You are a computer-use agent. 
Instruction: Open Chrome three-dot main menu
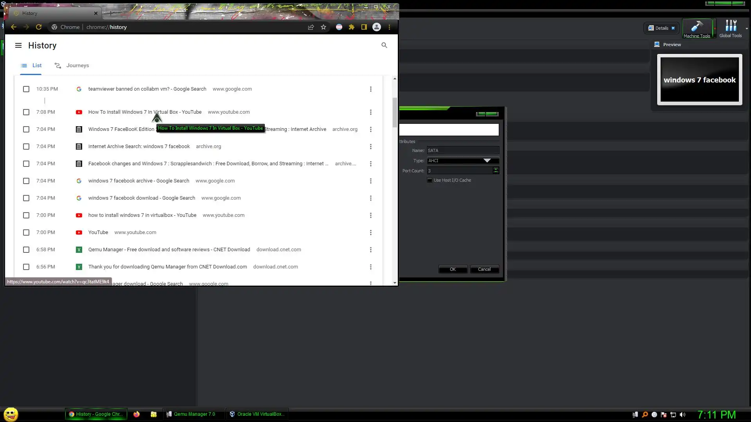coord(389,27)
